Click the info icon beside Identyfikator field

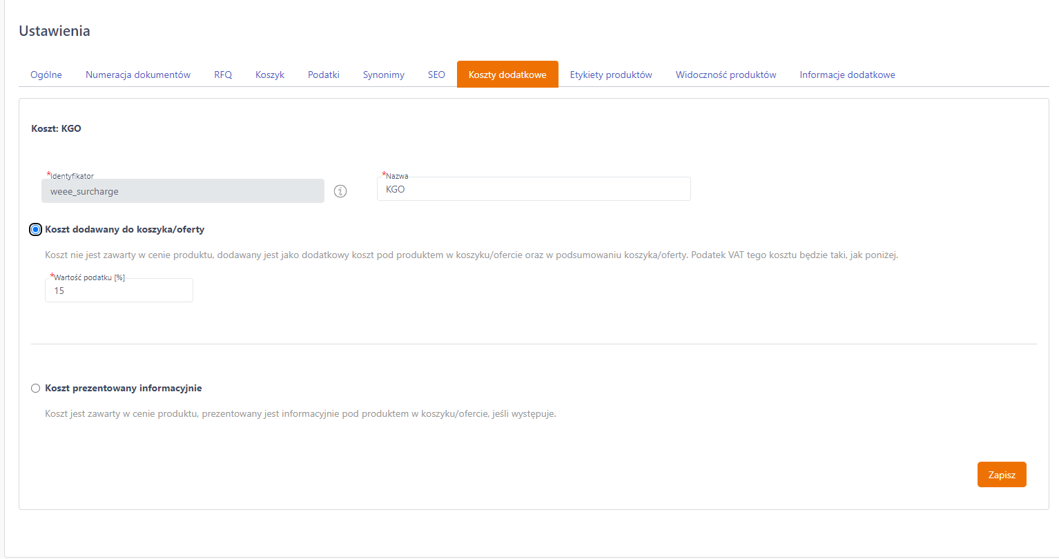[x=340, y=191]
